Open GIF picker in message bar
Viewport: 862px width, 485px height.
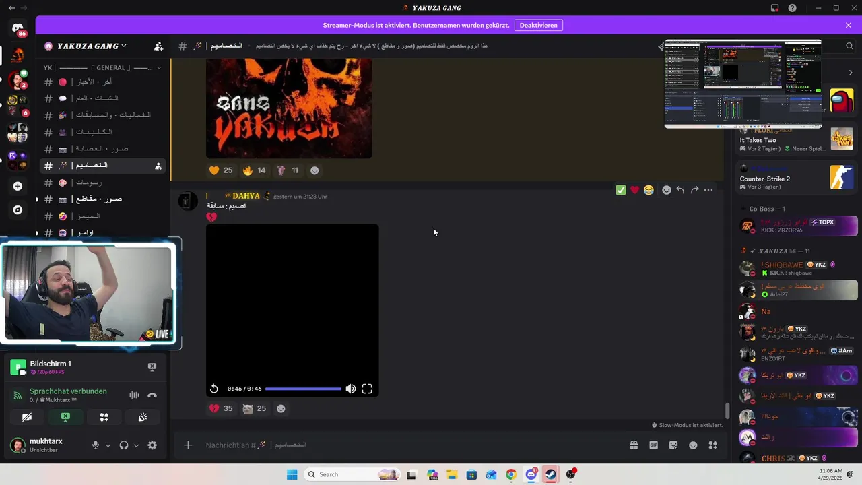pyautogui.click(x=653, y=445)
